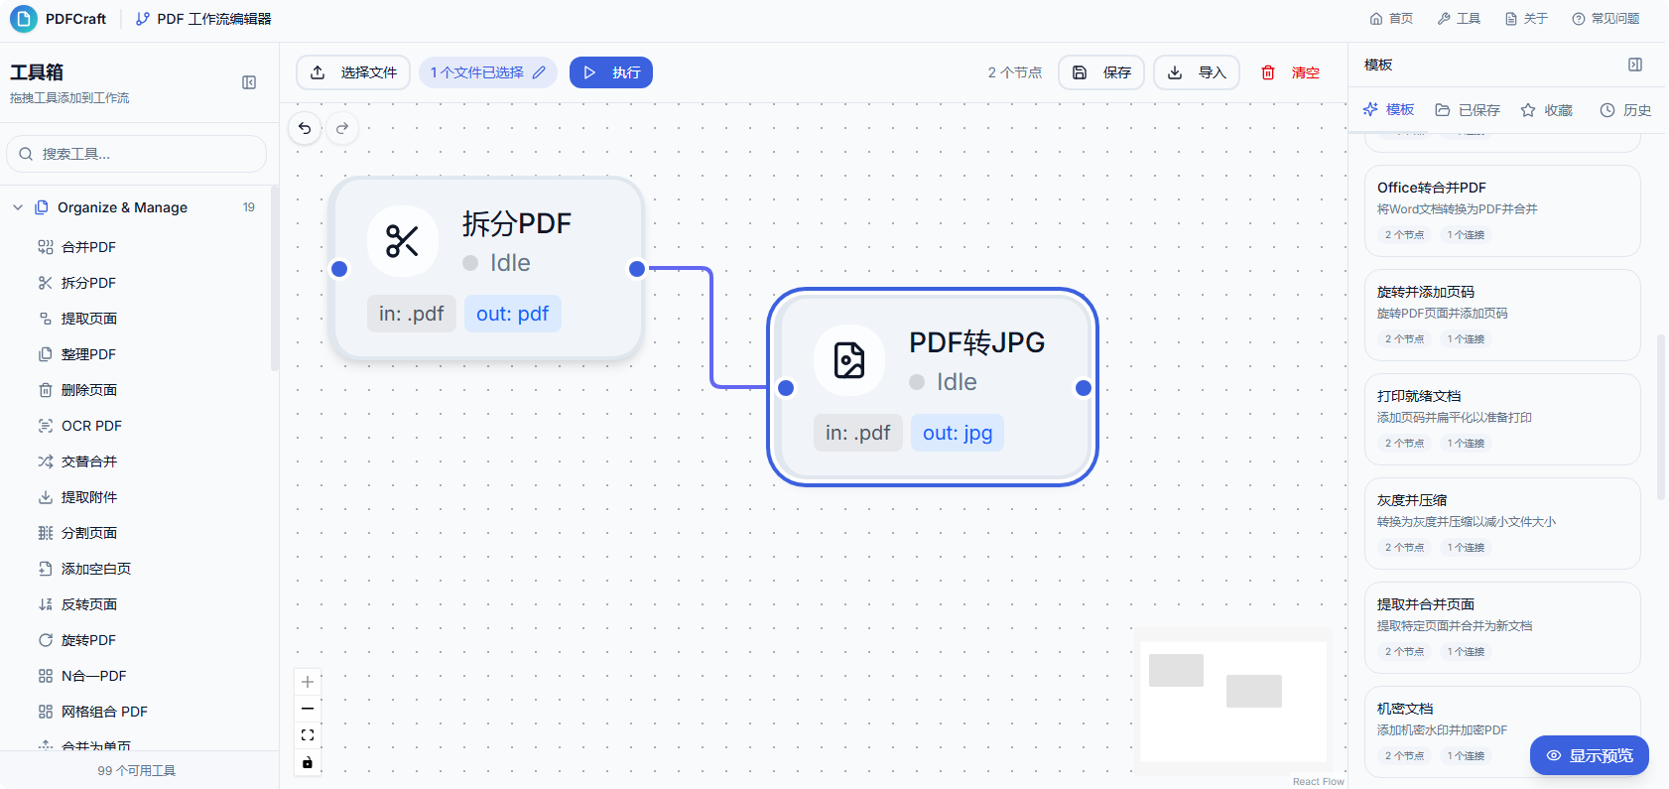
Task: Click the fit view icon
Action: 308,735
